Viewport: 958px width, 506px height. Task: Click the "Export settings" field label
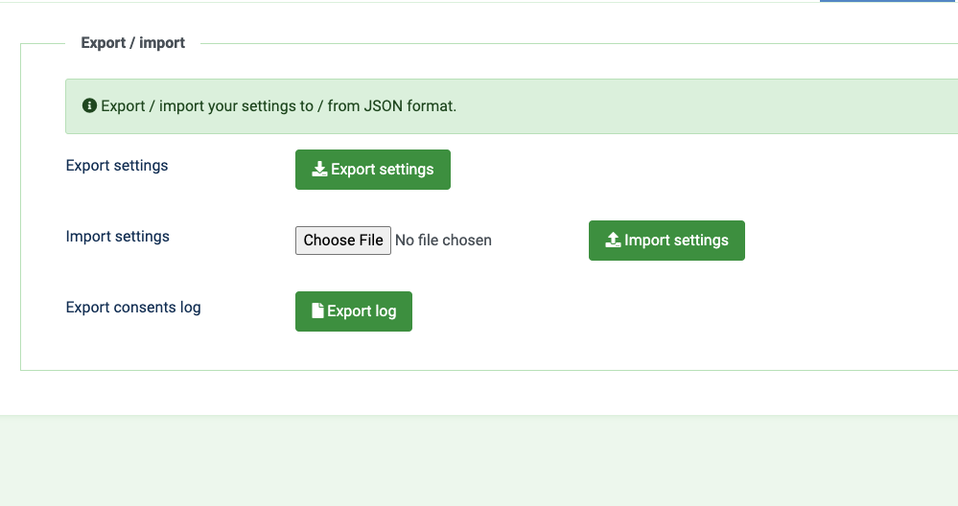(117, 166)
